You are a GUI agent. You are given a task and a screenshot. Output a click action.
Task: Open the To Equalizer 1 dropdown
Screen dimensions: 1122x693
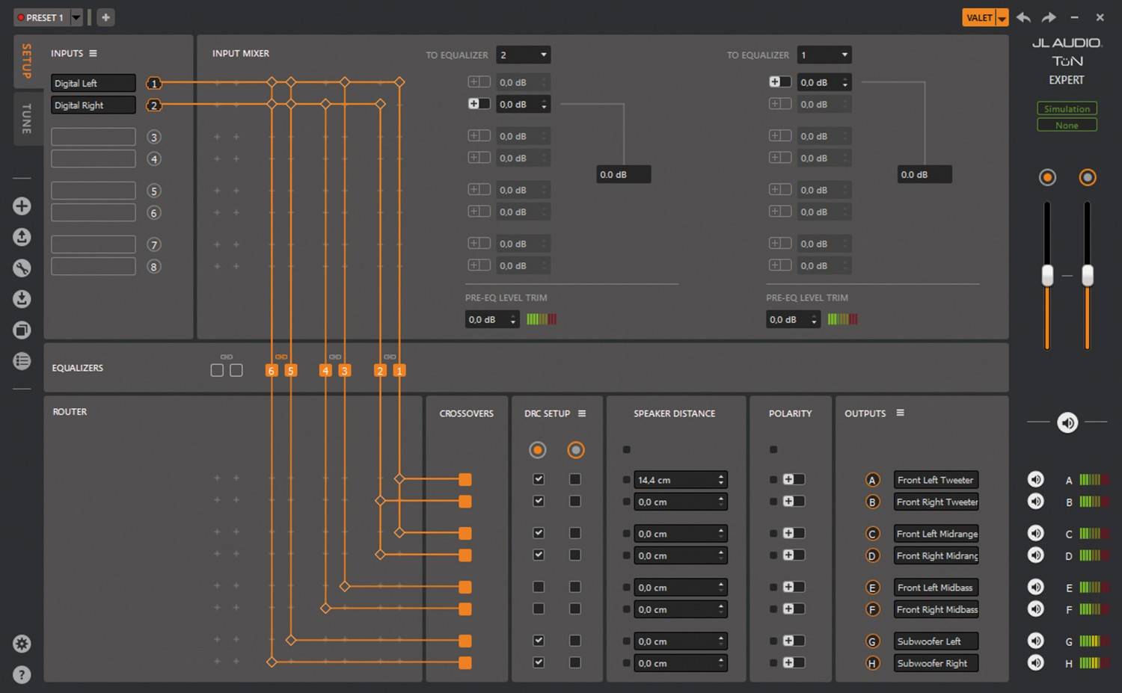point(824,55)
